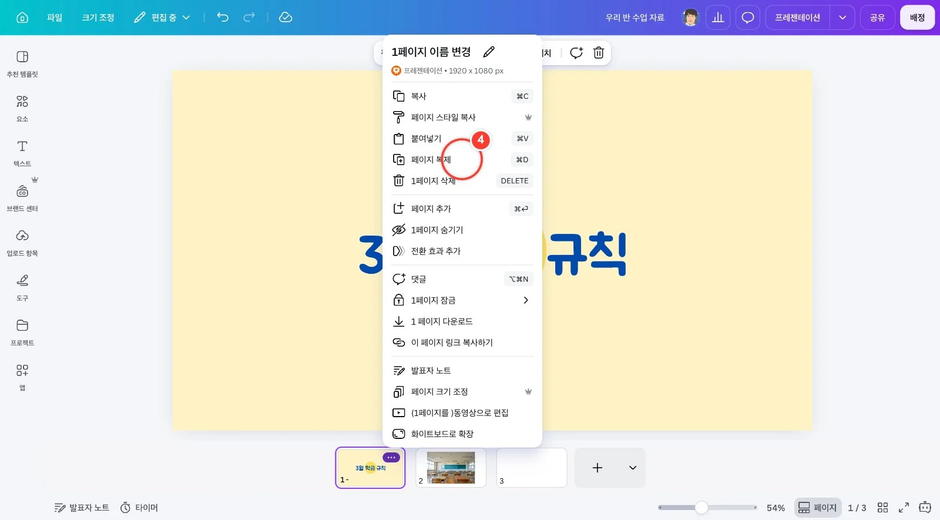
Task: Select 1페이지 삭제 menu item
Action: (x=462, y=180)
